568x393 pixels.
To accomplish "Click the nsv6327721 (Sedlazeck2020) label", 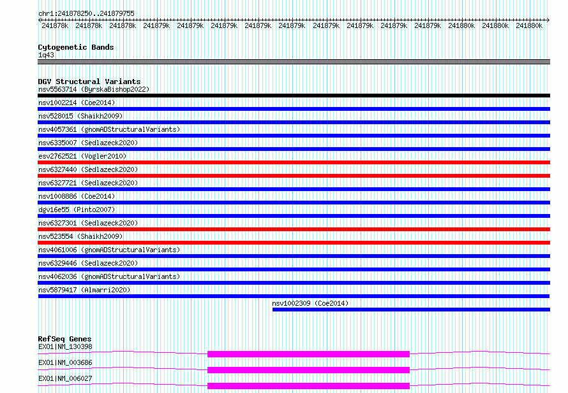I will coord(88,183).
